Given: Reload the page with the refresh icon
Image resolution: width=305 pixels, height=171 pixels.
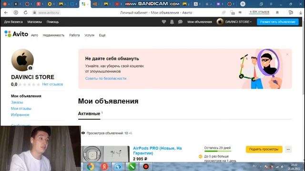Looking at the screenshot, I should pos(25,13).
